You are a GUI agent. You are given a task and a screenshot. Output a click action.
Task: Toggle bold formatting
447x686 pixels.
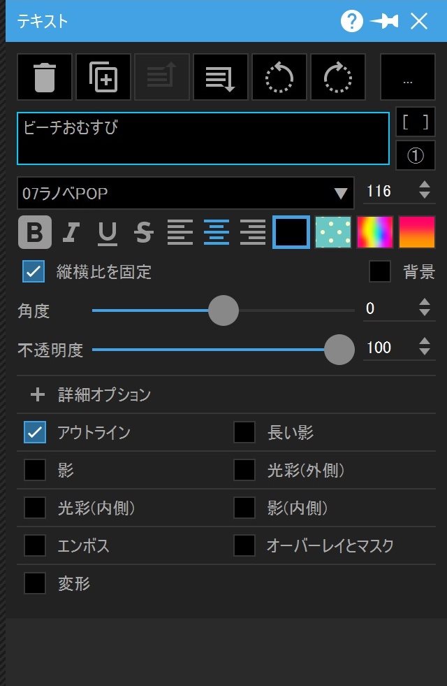click(34, 232)
